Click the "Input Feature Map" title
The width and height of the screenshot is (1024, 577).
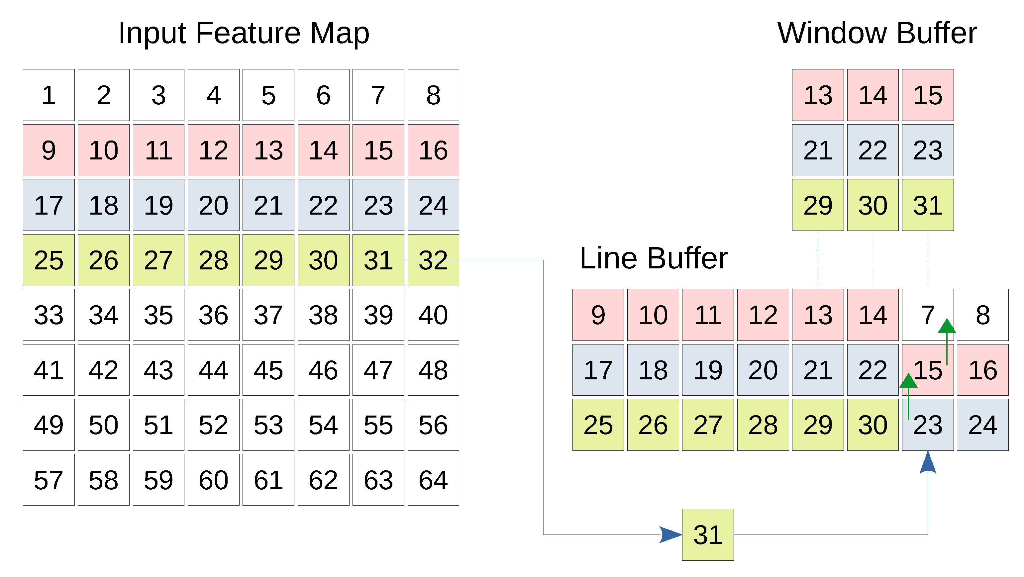[x=244, y=33]
